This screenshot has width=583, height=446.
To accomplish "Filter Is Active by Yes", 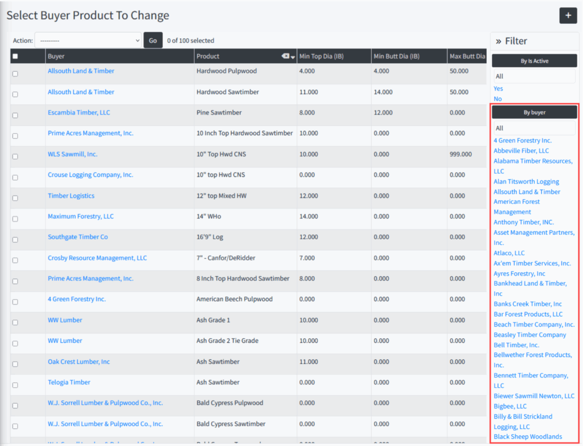I will [498, 88].
